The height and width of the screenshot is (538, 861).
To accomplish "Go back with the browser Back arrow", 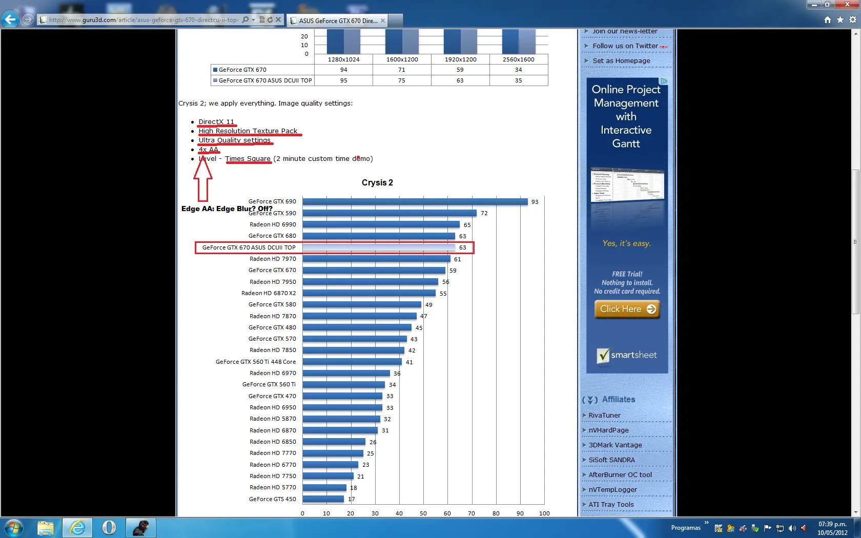I will [10, 19].
